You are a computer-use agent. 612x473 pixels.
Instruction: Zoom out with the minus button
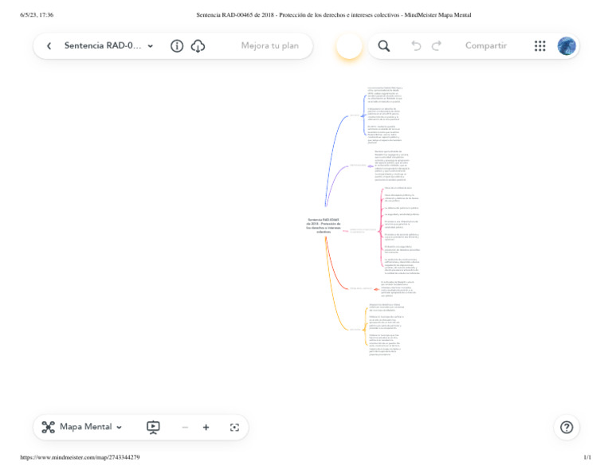(x=185, y=428)
